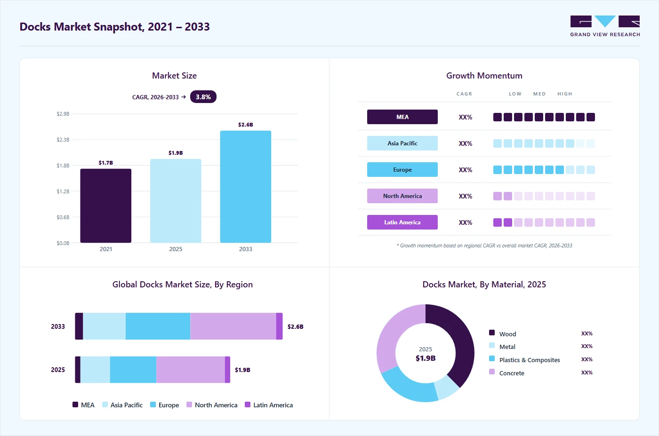The width and height of the screenshot is (659, 436).
Task: Click the donut chart center "$1.9B" value
Action: [426, 358]
